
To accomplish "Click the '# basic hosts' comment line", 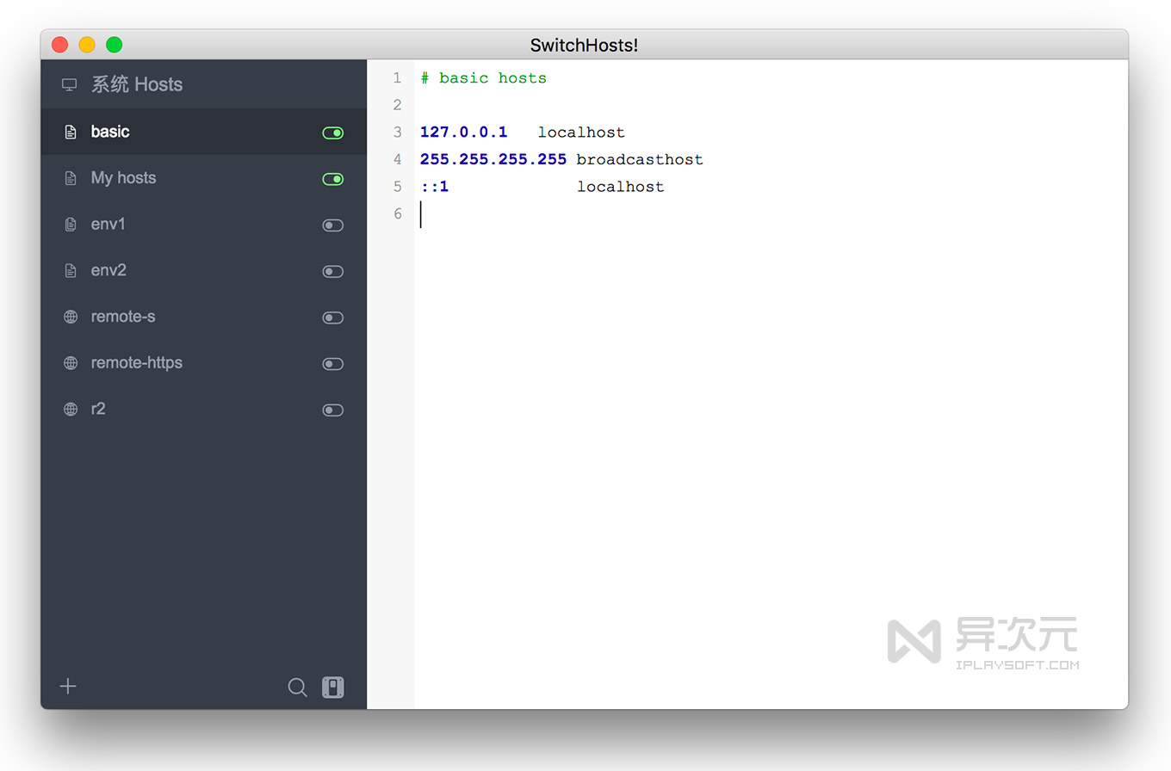I will click(483, 78).
